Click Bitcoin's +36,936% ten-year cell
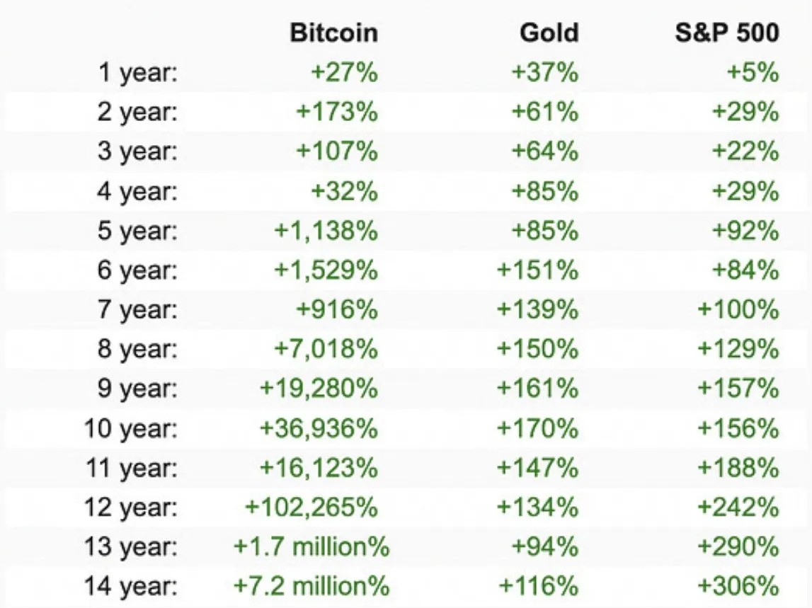This screenshot has width=812, height=608. pos(319,429)
